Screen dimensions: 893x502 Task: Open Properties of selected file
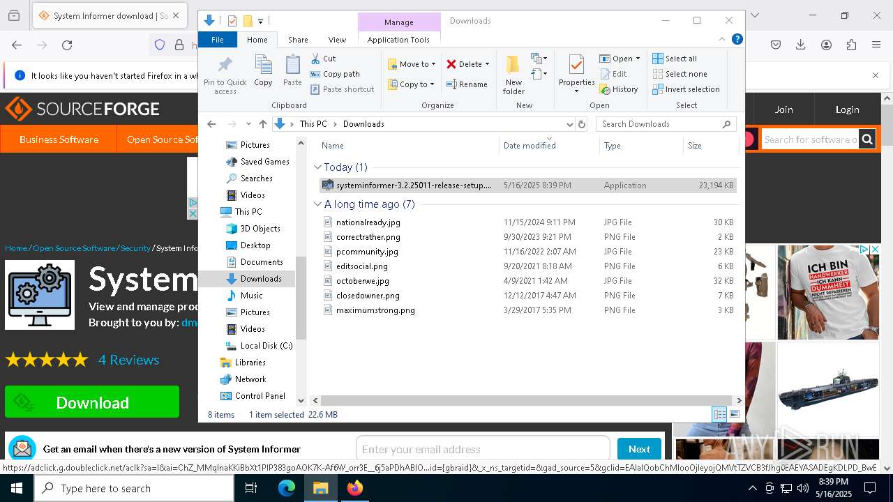pyautogui.click(x=576, y=73)
